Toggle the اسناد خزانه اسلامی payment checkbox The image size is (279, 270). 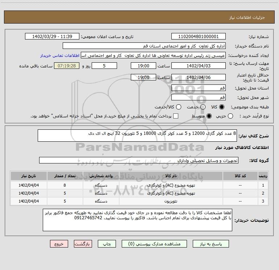pos(176,116)
